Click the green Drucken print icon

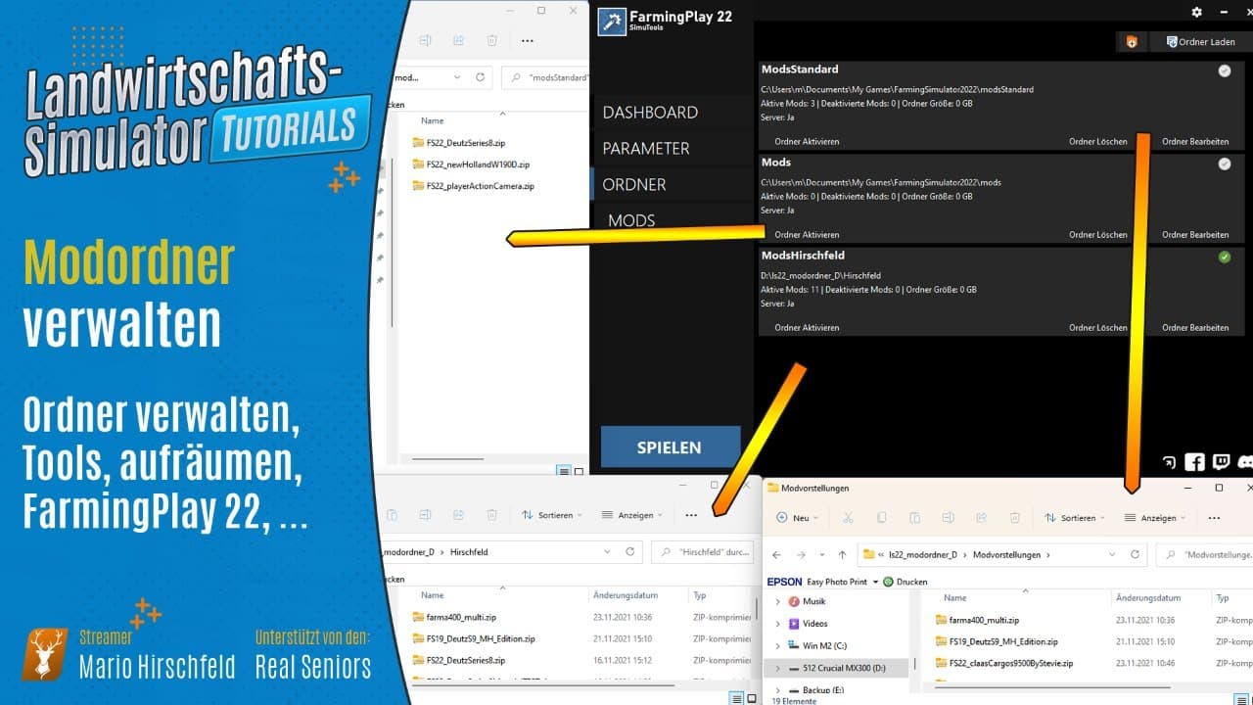888,582
